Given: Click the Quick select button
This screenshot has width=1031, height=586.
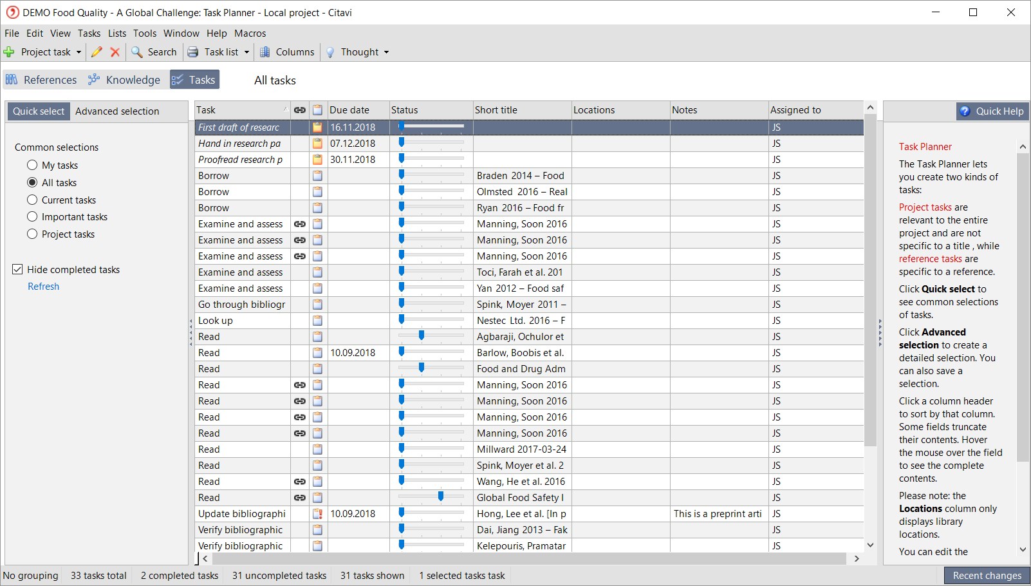Looking at the screenshot, I should tap(39, 111).
